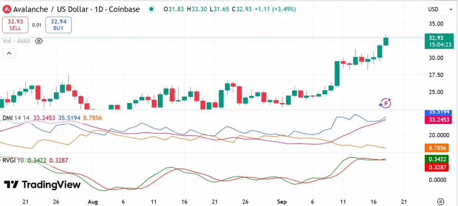Toggle the Vol AVAX visibility eye icon
The width and height of the screenshot is (458, 206).
(x=39, y=41)
